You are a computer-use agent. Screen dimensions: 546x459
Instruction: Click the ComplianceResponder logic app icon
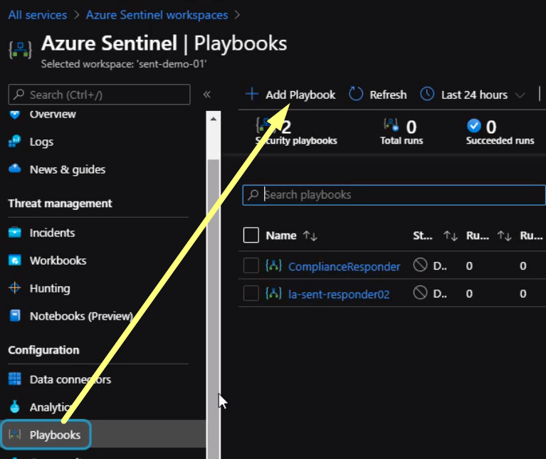[x=273, y=265]
